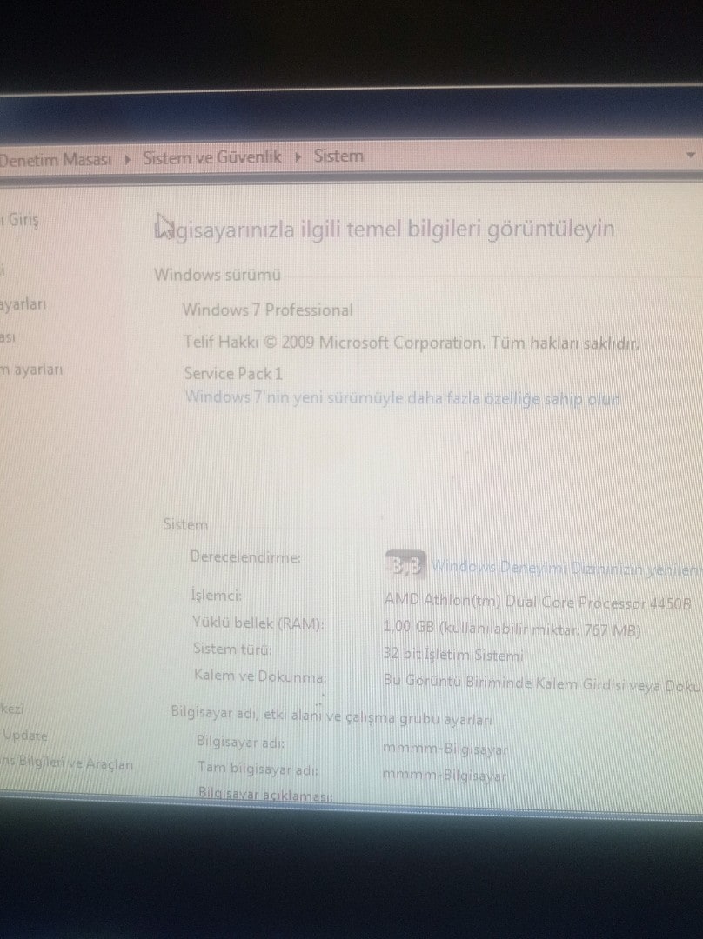Select the Sistem breadcrumb item

pyautogui.click(x=338, y=156)
